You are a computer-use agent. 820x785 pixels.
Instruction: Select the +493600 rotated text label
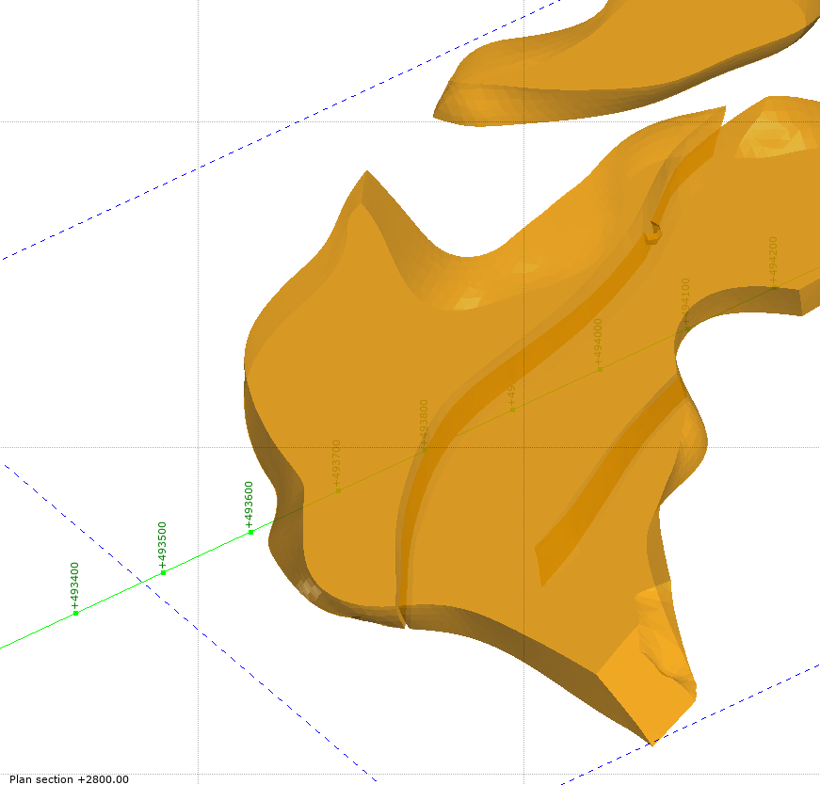249,505
